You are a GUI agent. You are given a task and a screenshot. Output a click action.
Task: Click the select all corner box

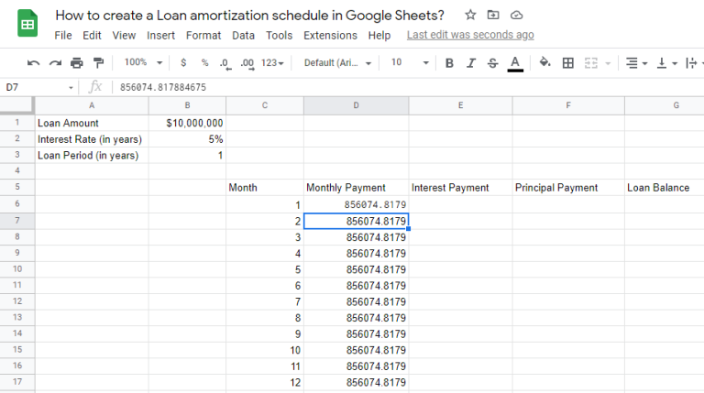[17, 105]
